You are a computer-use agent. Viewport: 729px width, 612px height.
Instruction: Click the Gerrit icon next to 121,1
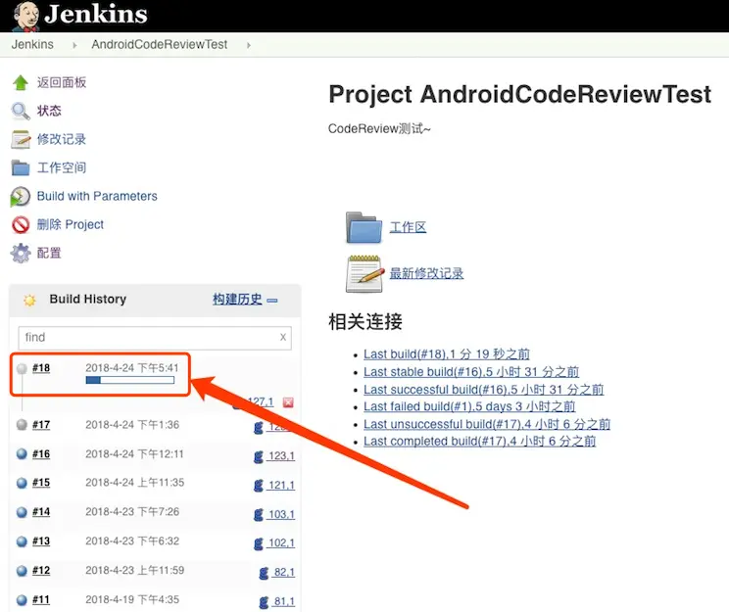[x=259, y=486]
